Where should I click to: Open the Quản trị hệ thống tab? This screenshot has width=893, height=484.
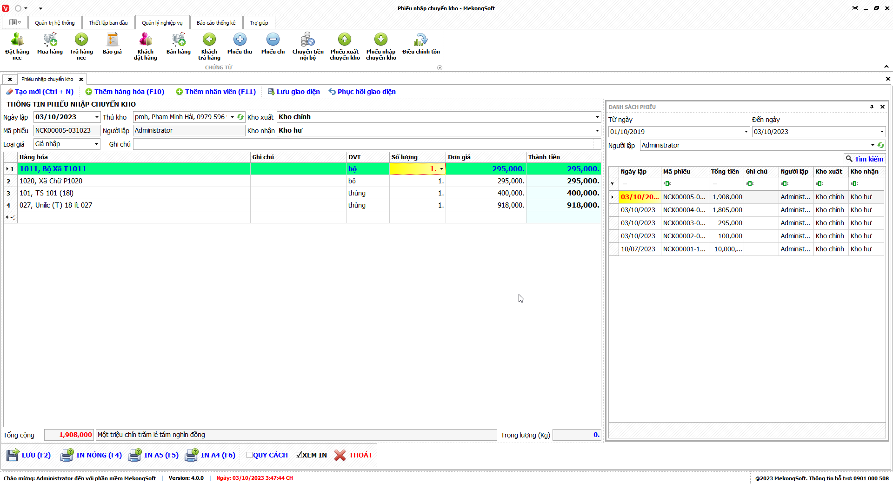tap(54, 23)
